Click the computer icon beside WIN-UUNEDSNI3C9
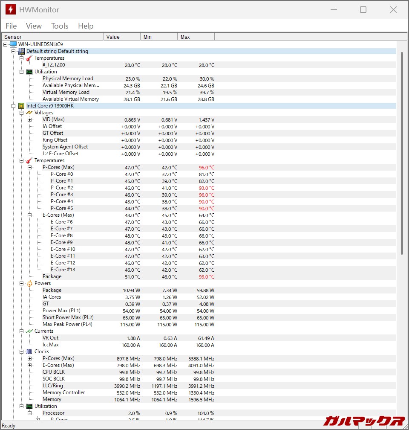409x430 pixels. [13, 44]
